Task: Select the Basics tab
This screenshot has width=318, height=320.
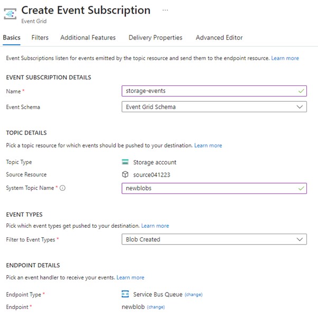Action: click(x=12, y=38)
